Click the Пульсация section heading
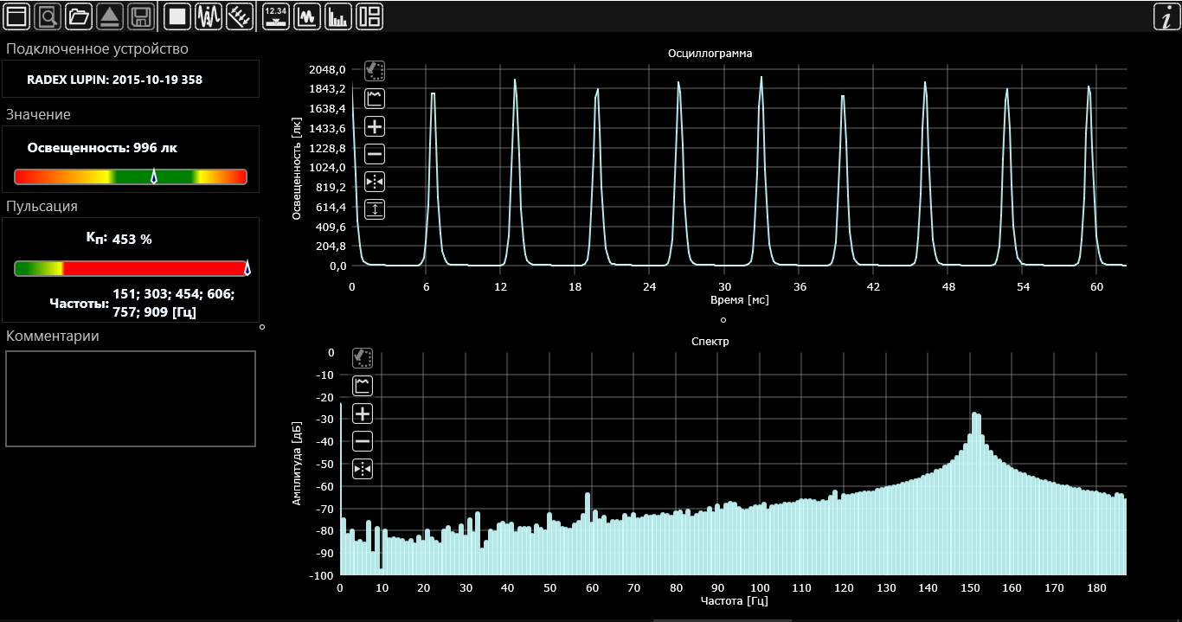Image resolution: width=1182 pixels, height=622 pixels. pyautogui.click(x=42, y=206)
